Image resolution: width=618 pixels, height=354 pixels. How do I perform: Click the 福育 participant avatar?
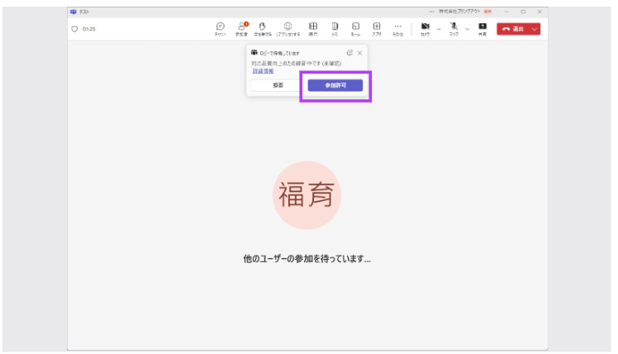coord(307,195)
